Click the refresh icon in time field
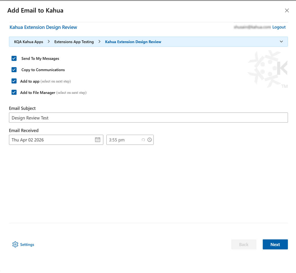Viewport: 296px width, 273px height. tap(143, 140)
